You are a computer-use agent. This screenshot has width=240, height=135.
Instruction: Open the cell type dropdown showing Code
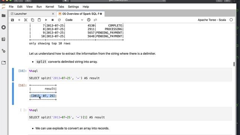74,20
